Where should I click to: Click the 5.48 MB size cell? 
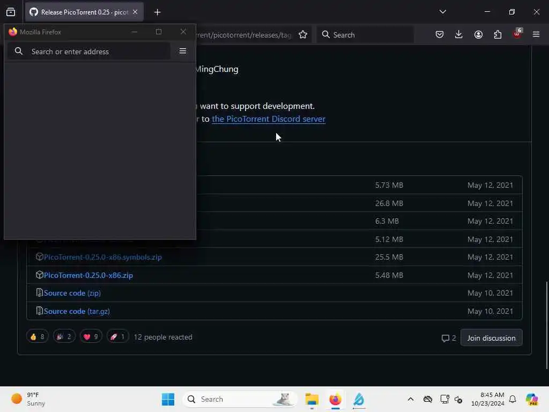(x=389, y=275)
